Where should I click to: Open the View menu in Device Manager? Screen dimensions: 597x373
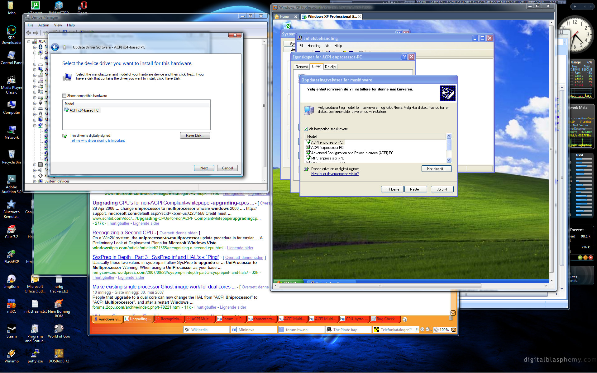point(58,25)
